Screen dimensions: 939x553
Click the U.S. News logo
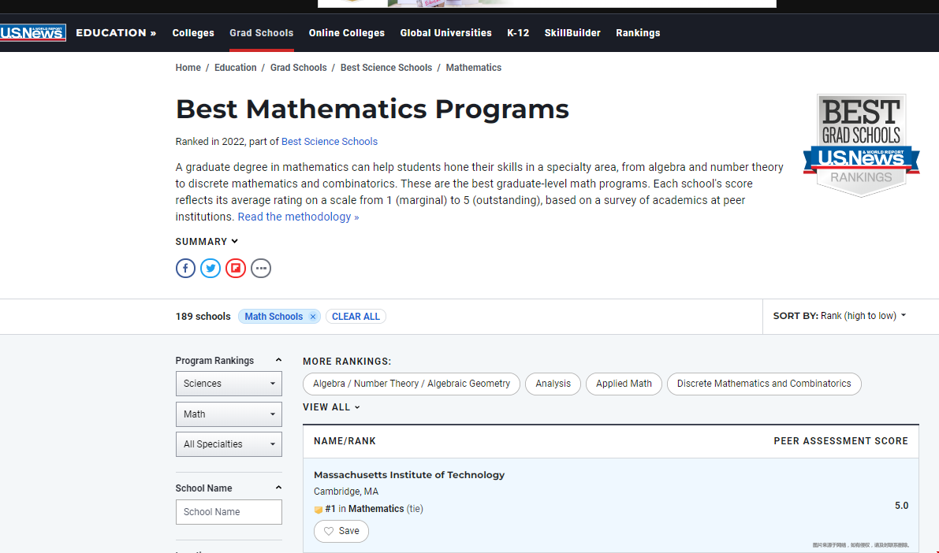tap(33, 33)
